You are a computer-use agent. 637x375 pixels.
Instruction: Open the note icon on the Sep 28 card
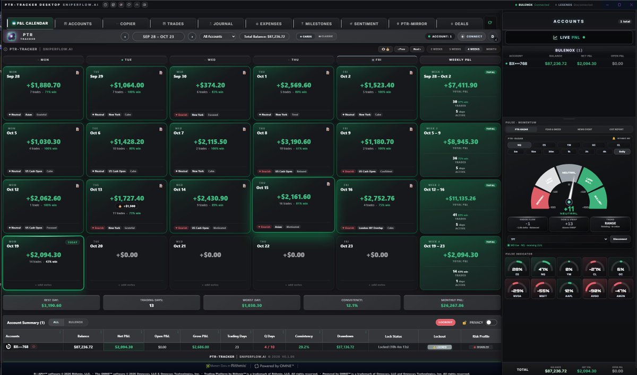(x=78, y=73)
